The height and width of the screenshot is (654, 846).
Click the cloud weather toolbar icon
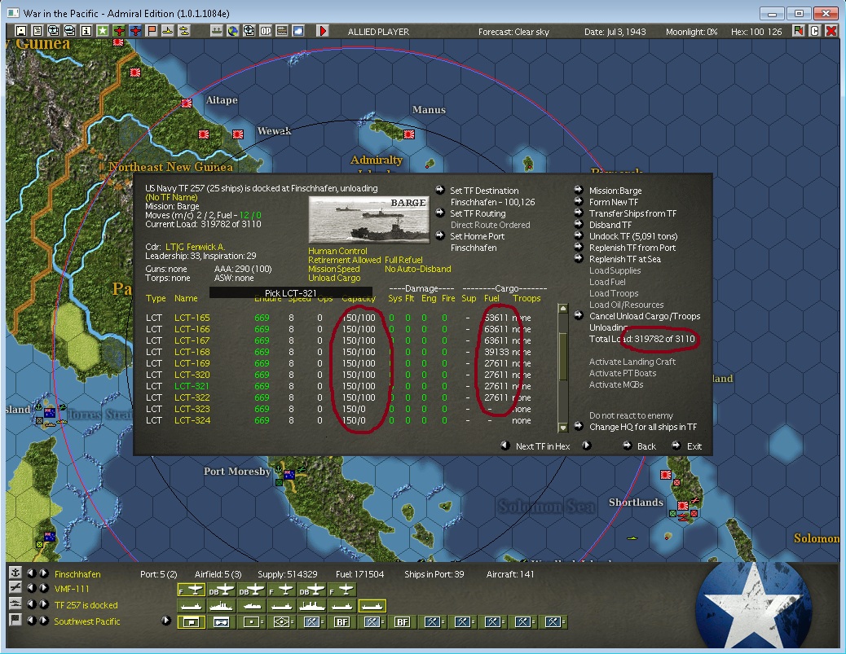coord(298,31)
